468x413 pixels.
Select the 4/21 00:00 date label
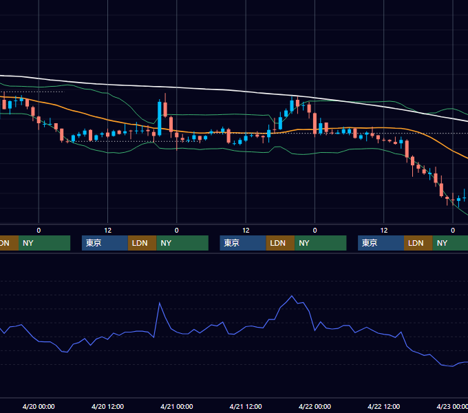[177, 406]
